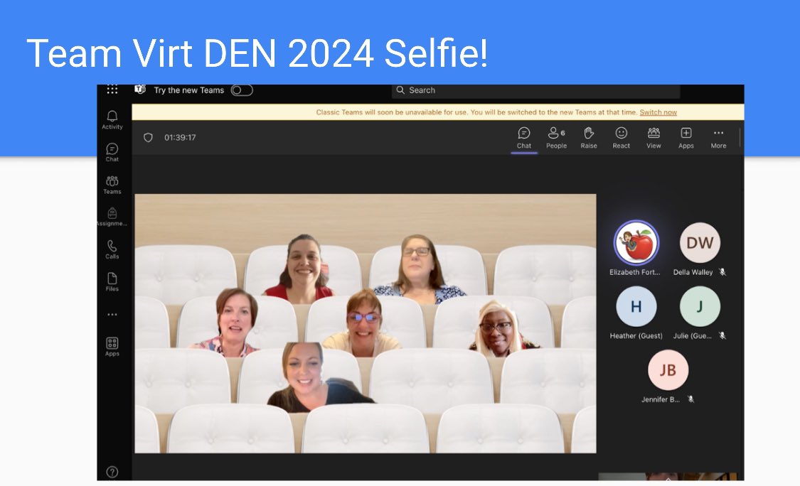Open Calls from the left sidebar
The height and width of the screenshot is (486, 800).
[x=112, y=249]
